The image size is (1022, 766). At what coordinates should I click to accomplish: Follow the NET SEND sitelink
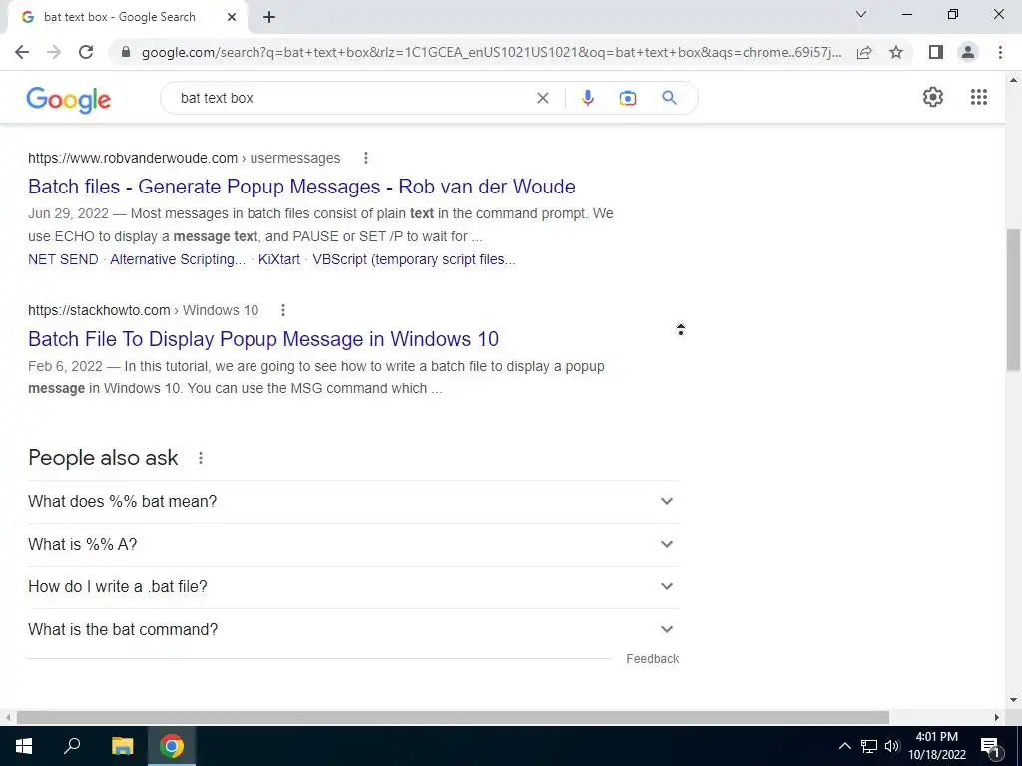(x=63, y=259)
